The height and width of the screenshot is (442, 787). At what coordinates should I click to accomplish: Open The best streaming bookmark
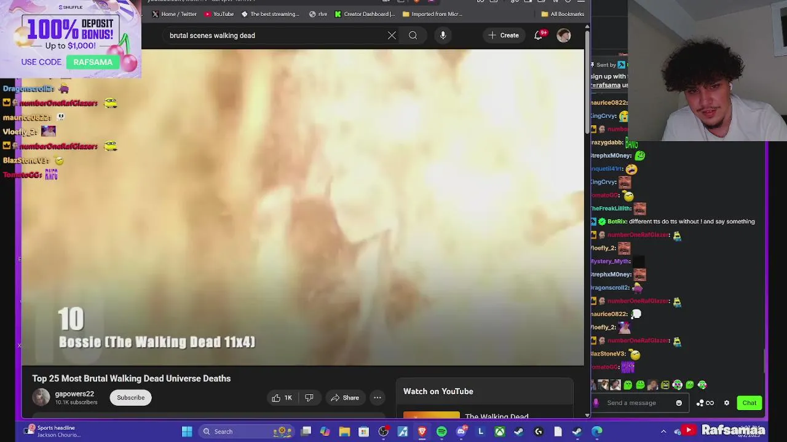271,14
